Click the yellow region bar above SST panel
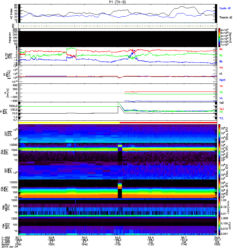This screenshot has height=251, width=235. [x=69, y=123]
